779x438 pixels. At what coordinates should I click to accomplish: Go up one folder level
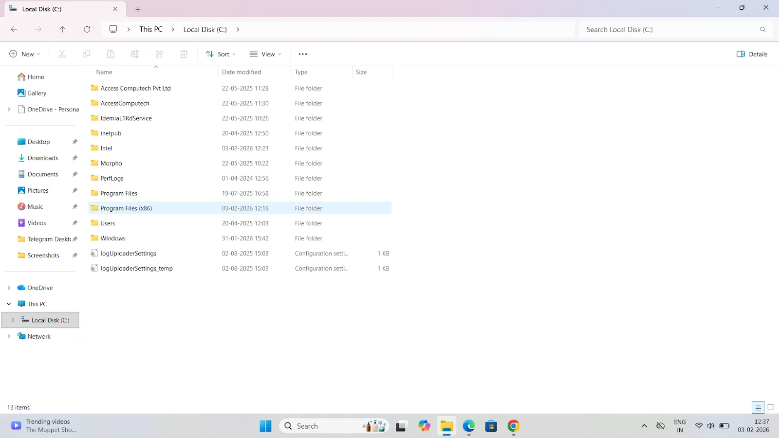coord(62,29)
